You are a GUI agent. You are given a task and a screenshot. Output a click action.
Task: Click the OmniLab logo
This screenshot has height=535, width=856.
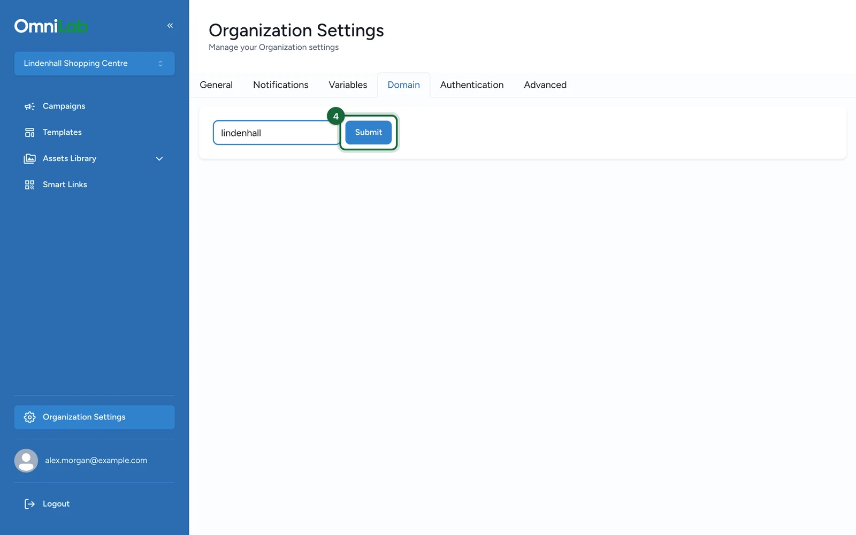tap(51, 26)
